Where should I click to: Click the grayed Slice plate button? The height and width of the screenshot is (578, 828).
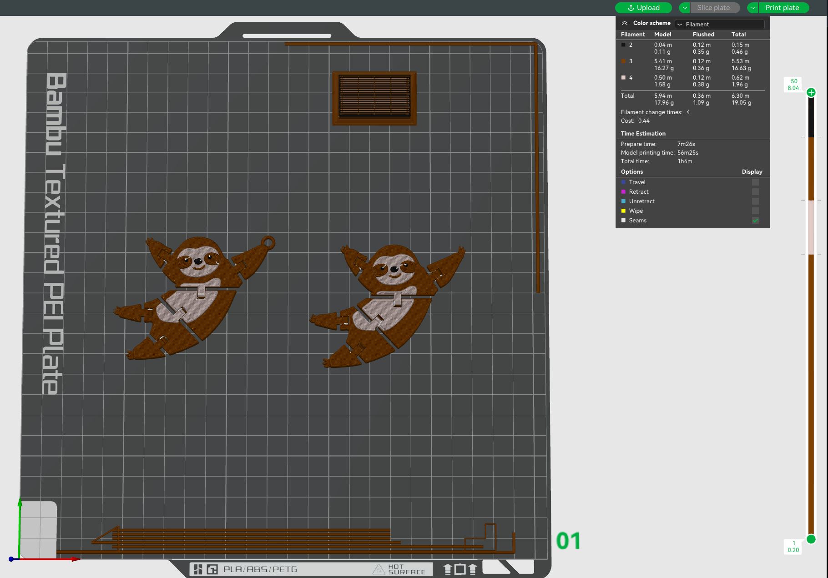pyautogui.click(x=715, y=8)
